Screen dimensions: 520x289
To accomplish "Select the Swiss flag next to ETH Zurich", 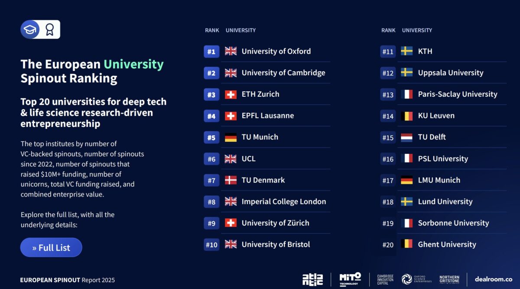I will pos(231,94).
